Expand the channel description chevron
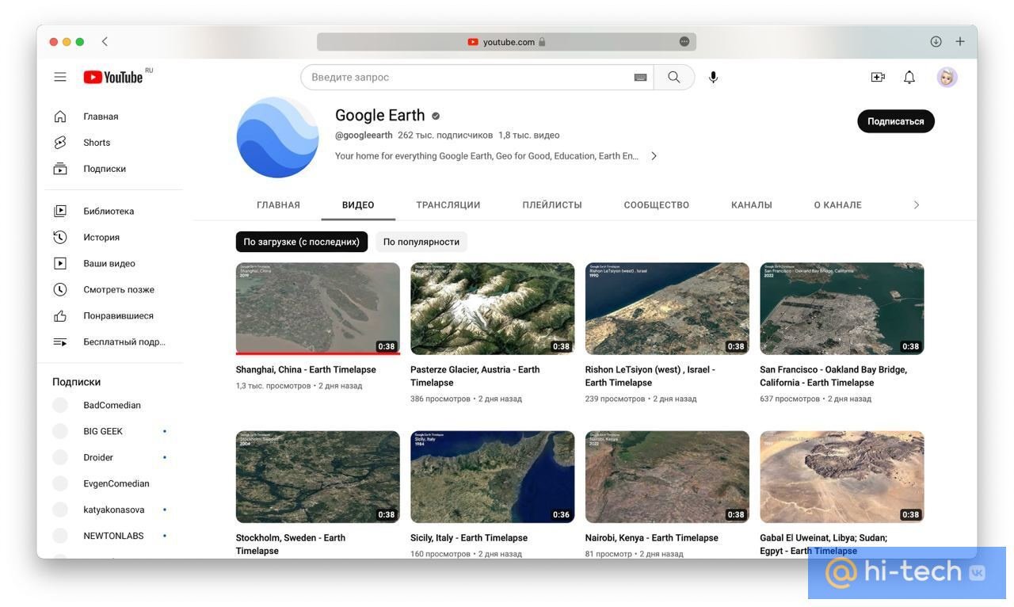 [654, 156]
